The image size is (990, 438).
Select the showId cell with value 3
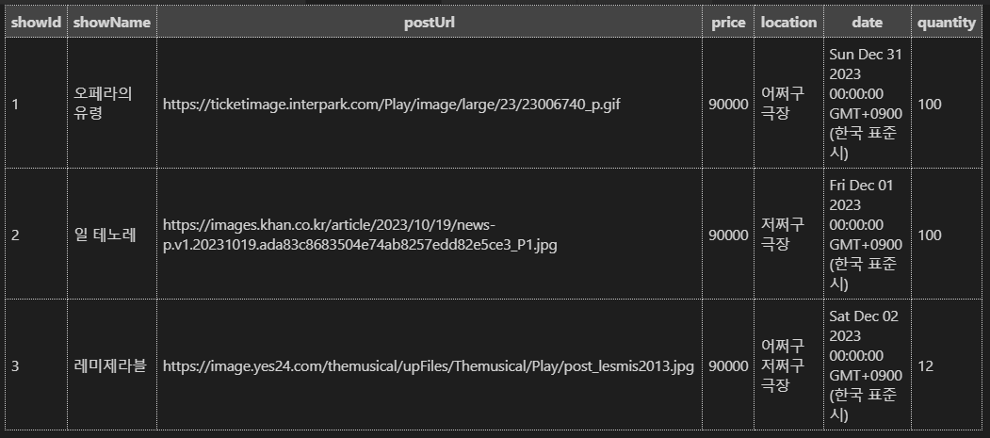pyautogui.click(x=36, y=365)
